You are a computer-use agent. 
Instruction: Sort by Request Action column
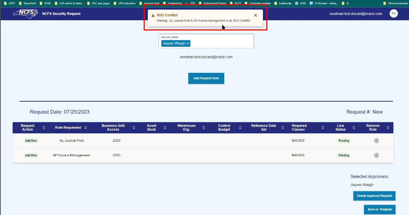click(44, 128)
